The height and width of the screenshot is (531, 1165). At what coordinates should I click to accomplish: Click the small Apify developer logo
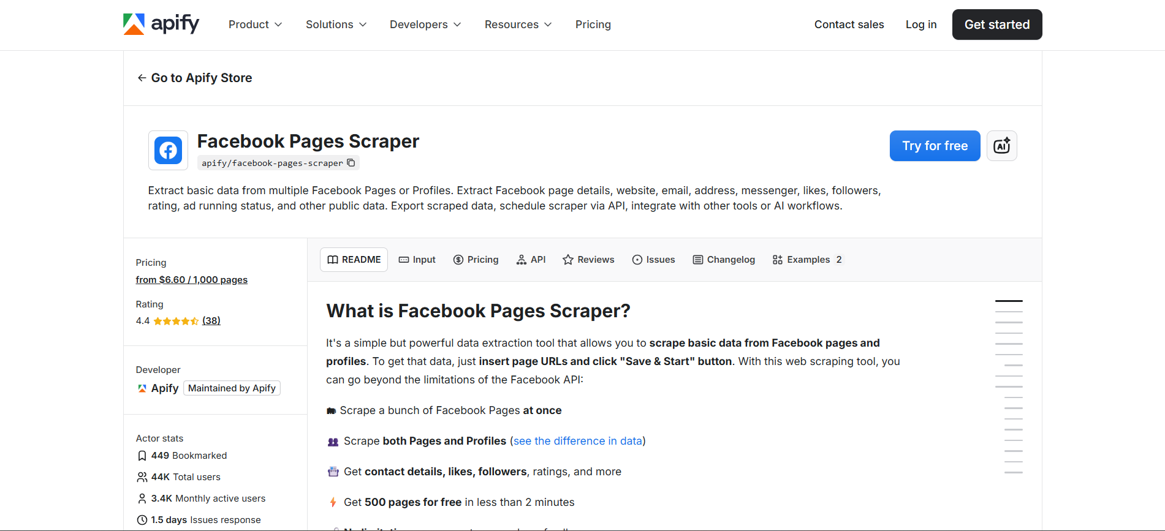[x=142, y=388]
